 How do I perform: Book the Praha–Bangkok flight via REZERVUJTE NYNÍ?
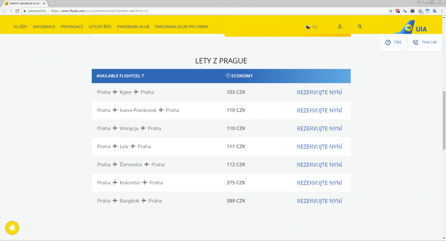[319, 201]
